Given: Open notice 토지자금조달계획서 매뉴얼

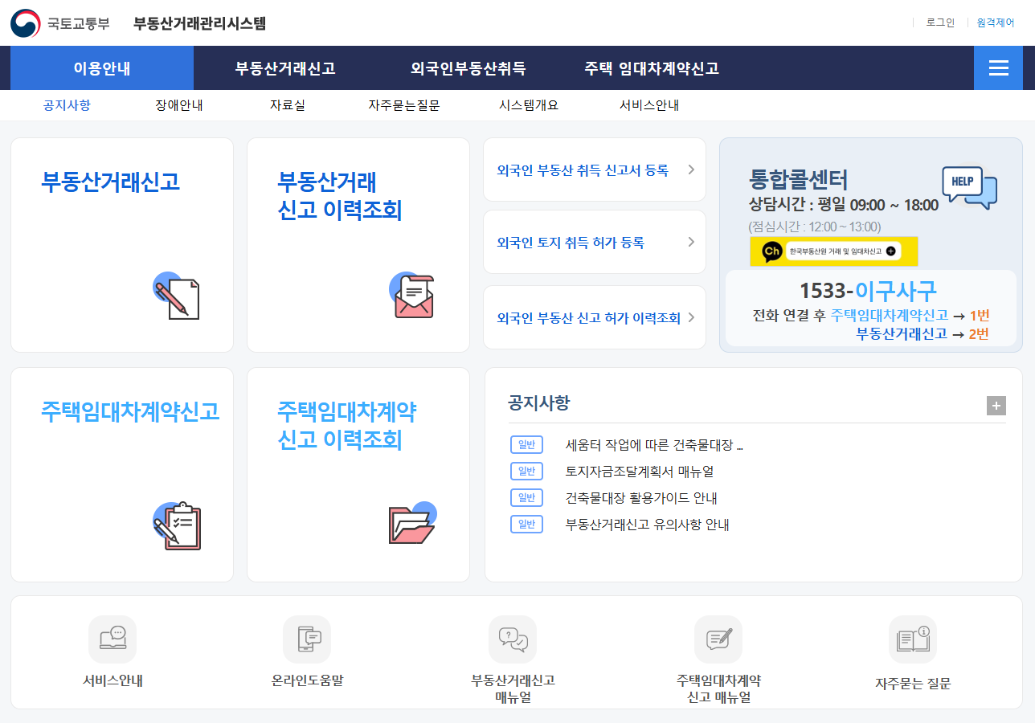Looking at the screenshot, I should click(640, 472).
